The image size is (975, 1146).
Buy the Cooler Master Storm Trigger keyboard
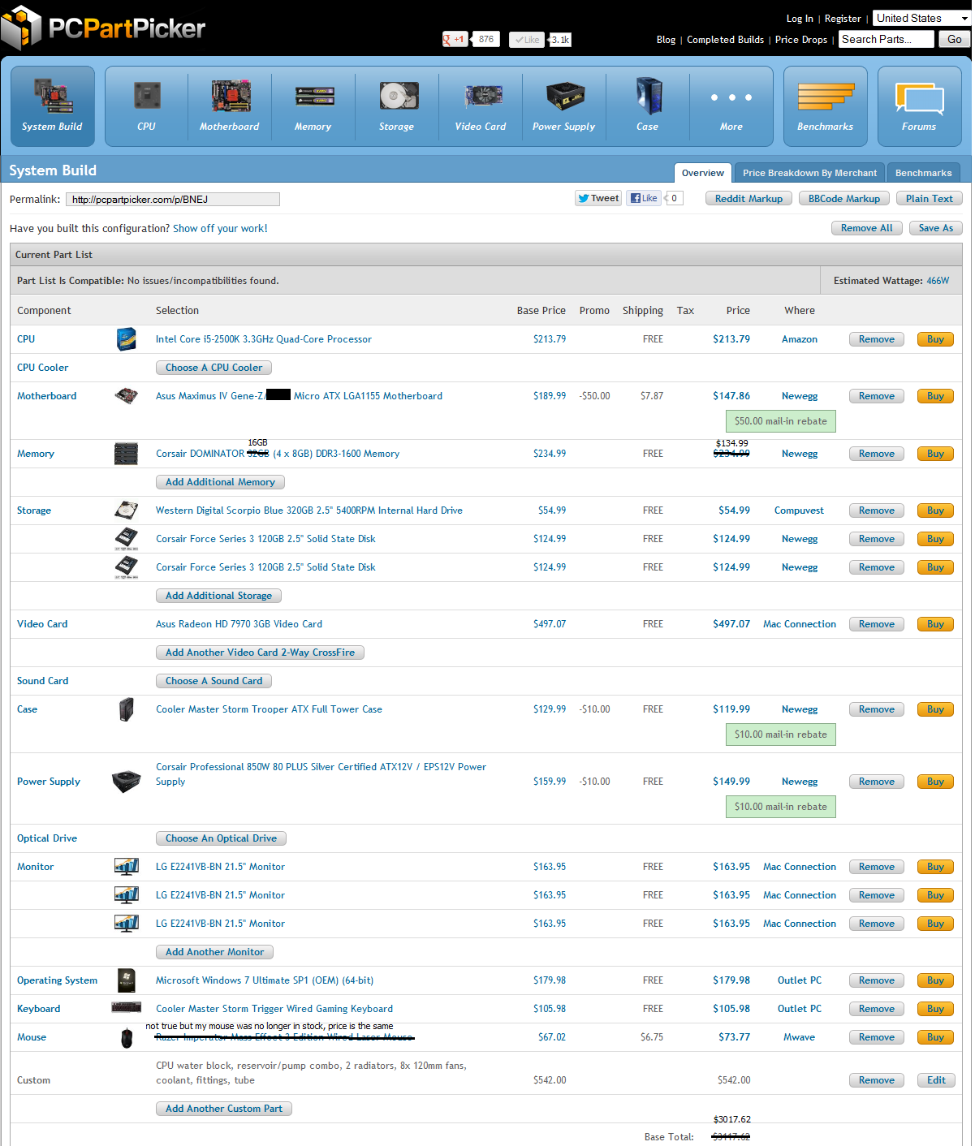[935, 1009]
